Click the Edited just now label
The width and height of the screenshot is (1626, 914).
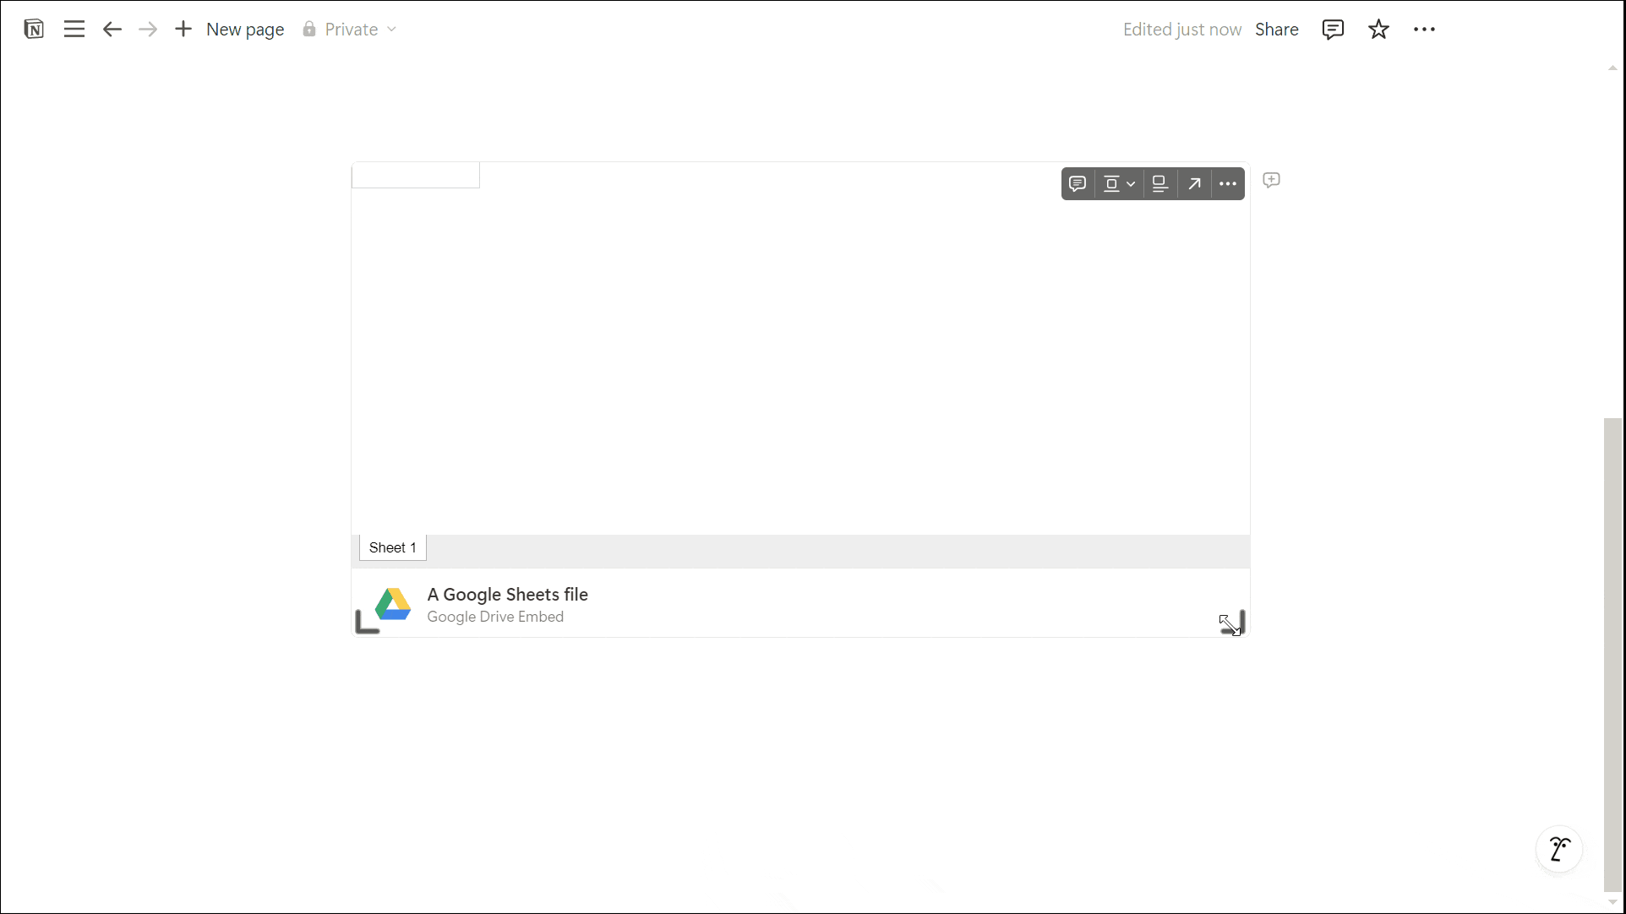[x=1181, y=30]
